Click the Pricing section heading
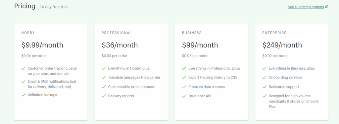 25,6
